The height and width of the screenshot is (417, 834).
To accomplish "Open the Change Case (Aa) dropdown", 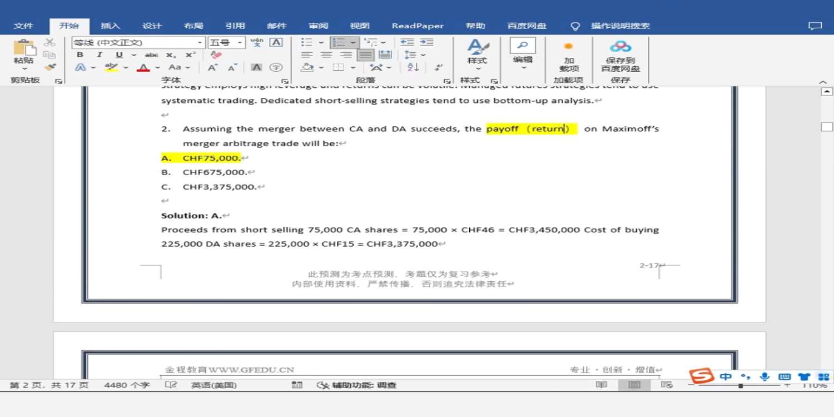I will tap(180, 67).
